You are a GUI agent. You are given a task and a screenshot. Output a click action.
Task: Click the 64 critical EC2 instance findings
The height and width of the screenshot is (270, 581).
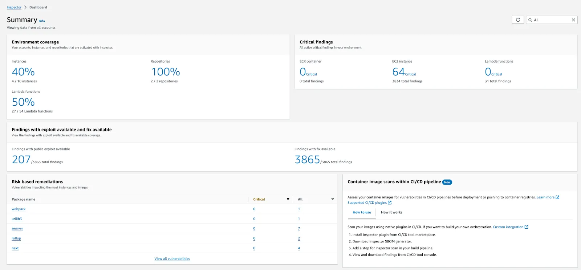(x=398, y=72)
